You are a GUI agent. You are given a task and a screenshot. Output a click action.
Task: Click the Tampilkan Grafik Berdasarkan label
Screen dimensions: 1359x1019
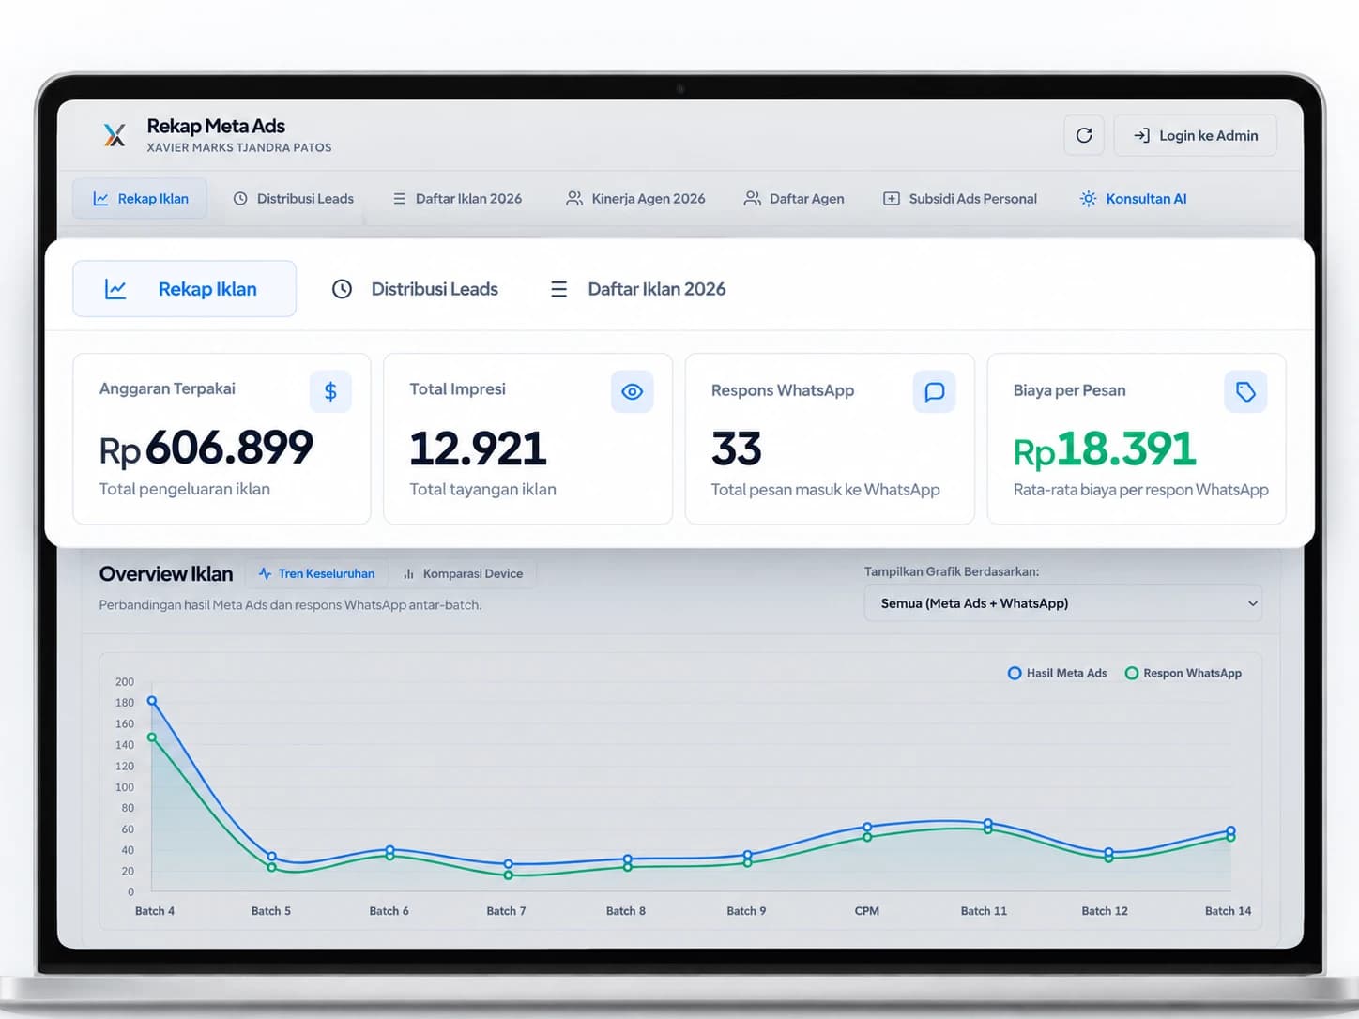point(952,571)
